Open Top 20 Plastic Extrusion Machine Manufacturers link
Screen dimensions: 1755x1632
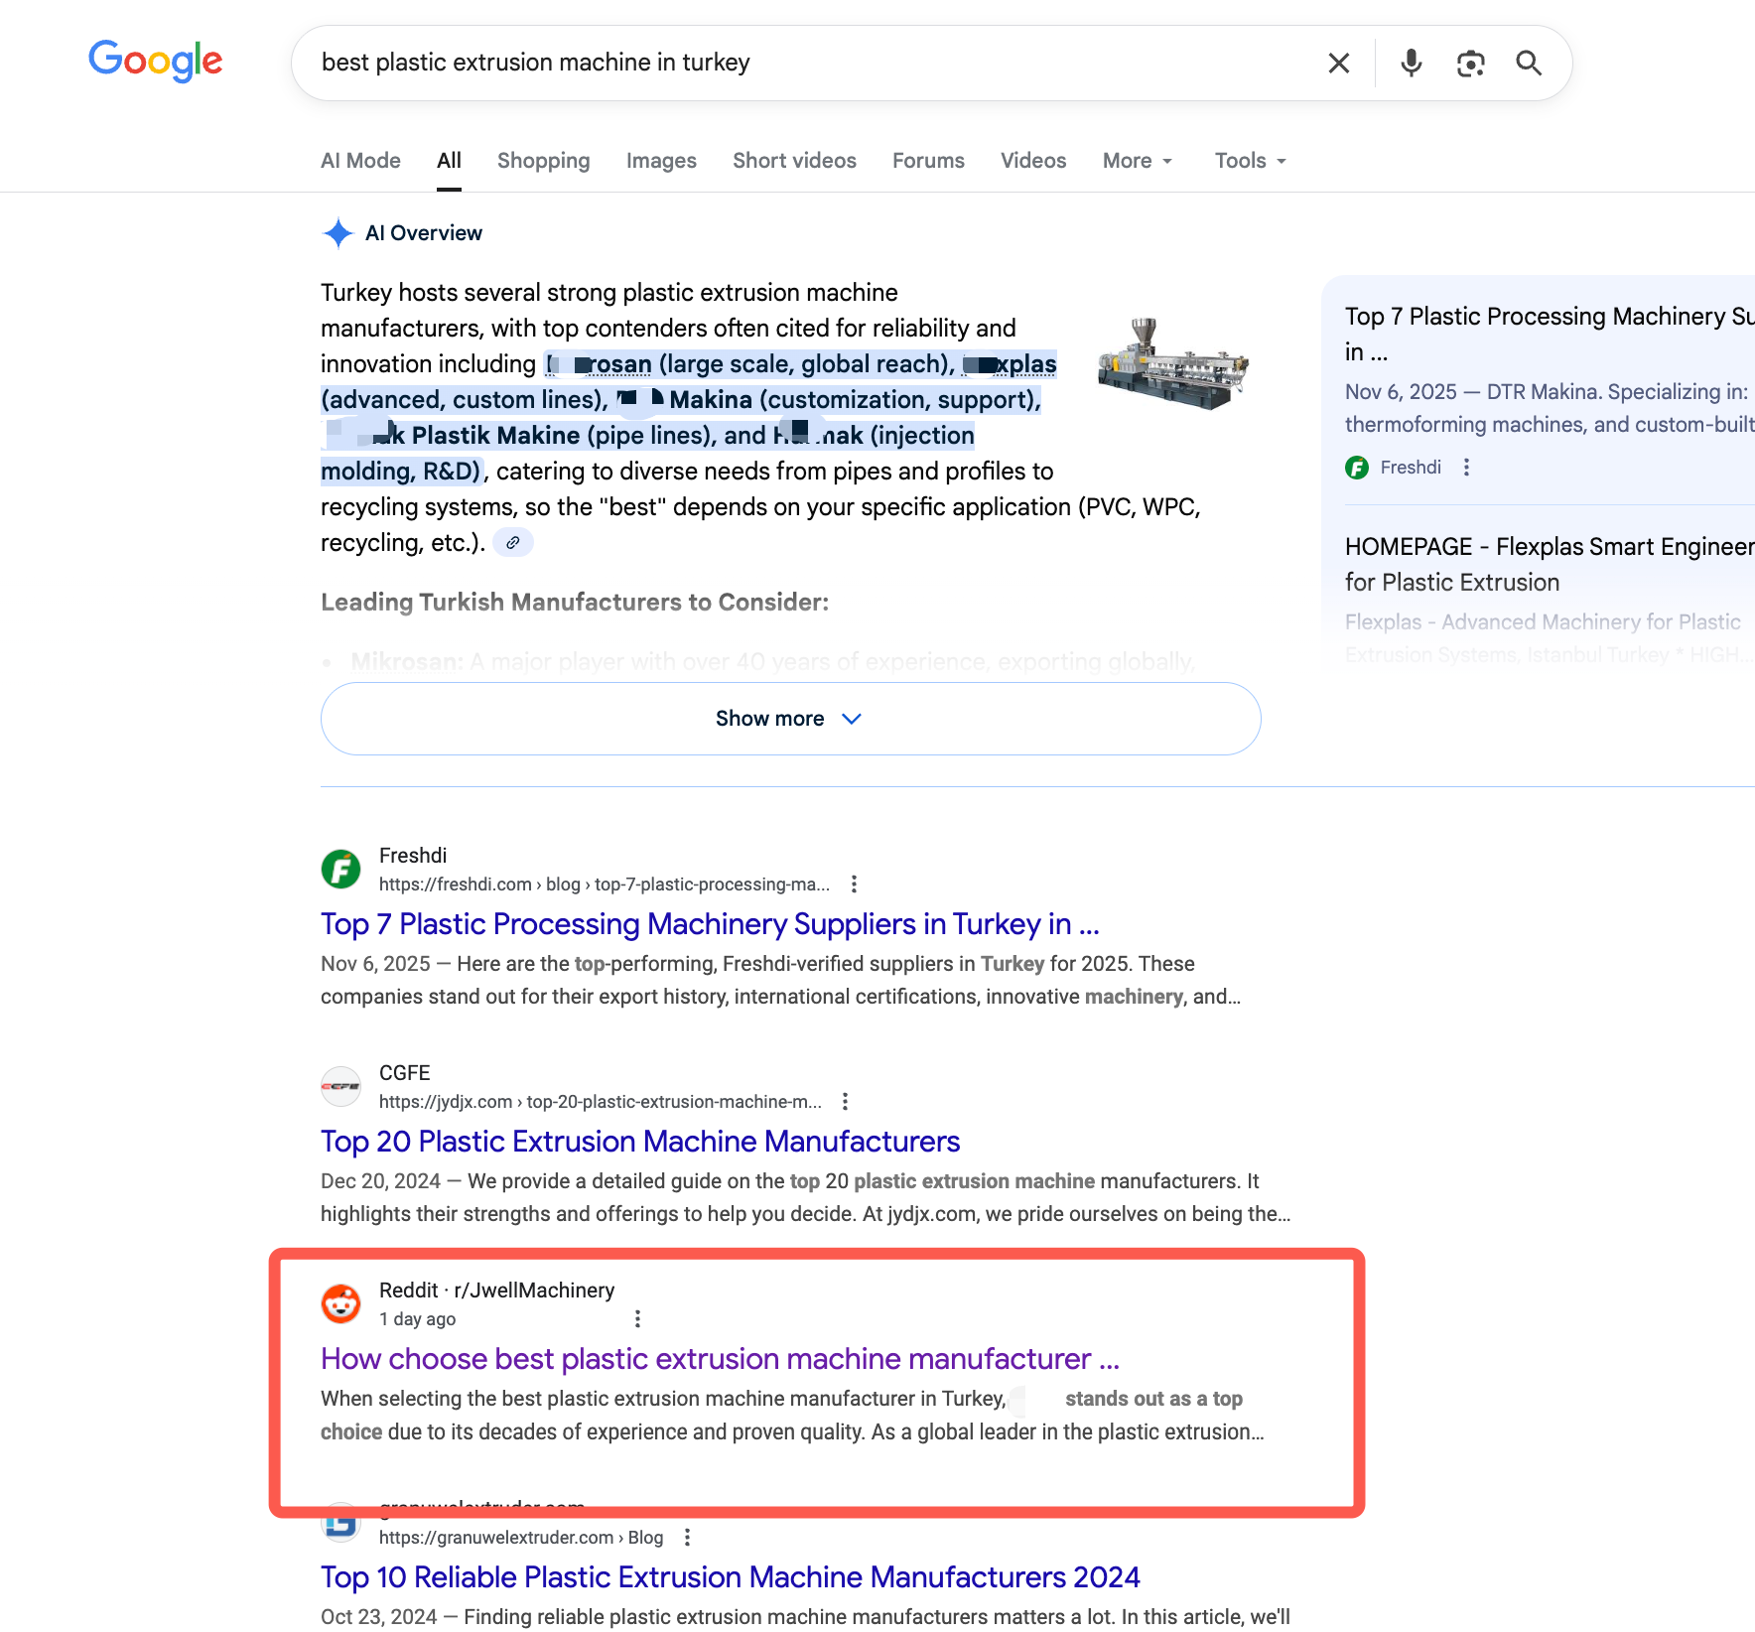pyautogui.click(x=640, y=1142)
